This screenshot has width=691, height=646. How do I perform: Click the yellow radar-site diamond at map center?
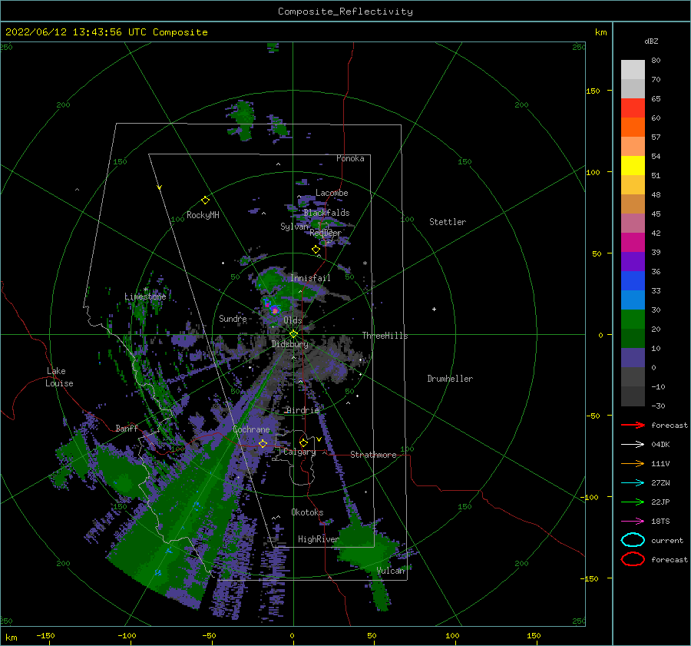[x=293, y=334]
